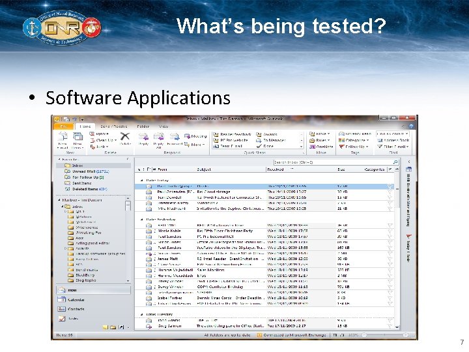Click the Shortcuts icon below the Tasks button
Image resolution: width=469 pixels, height=352 pixels.
click(121, 327)
